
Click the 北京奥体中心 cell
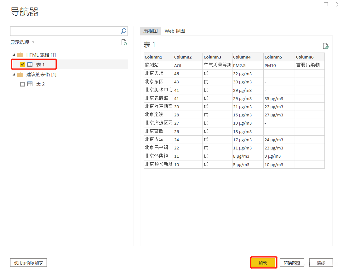158,90
